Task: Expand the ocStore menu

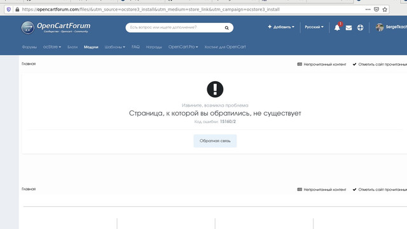Action: pos(52,47)
